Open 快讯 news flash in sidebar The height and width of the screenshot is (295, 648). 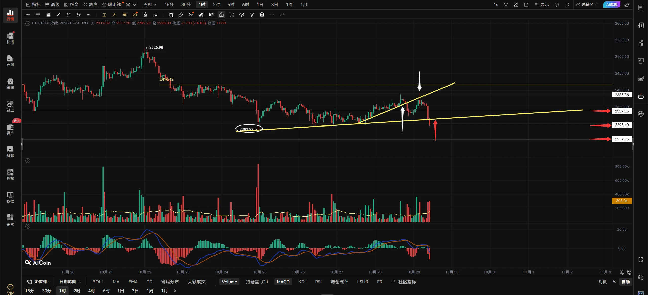(x=10, y=38)
